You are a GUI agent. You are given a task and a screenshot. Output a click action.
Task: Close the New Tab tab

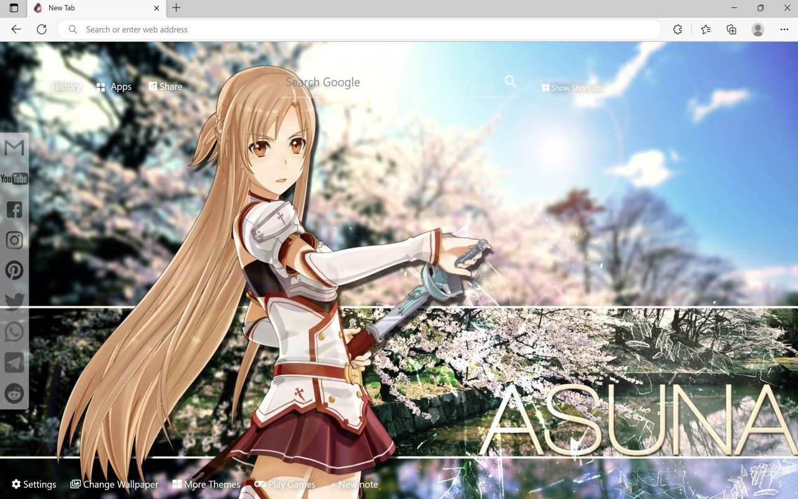[156, 8]
